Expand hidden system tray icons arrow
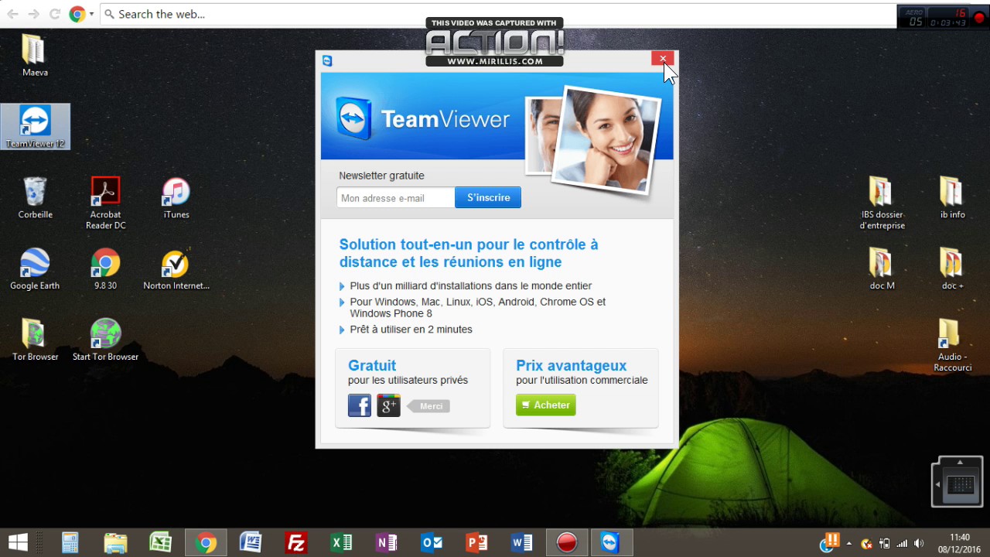 (x=849, y=543)
